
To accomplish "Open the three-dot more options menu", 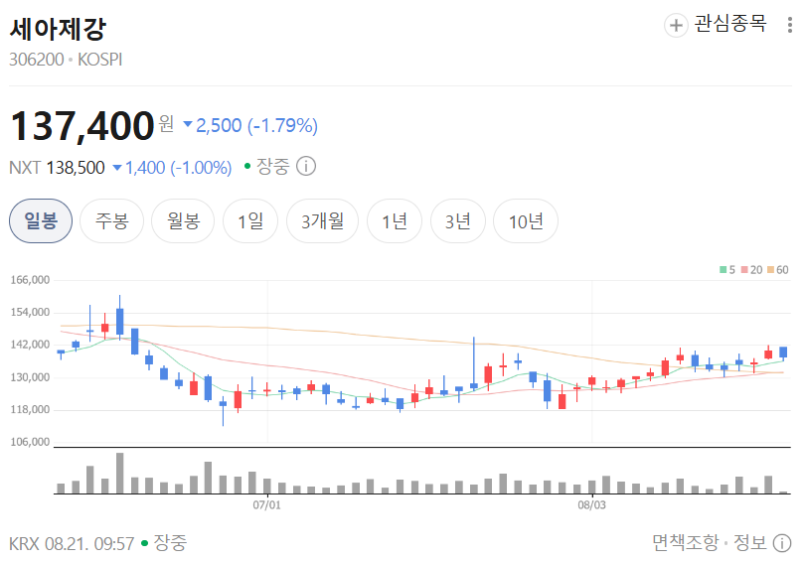I will tap(789, 25).
